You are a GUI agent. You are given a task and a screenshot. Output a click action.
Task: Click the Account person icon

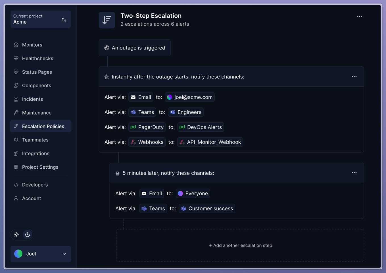click(16, 198)
